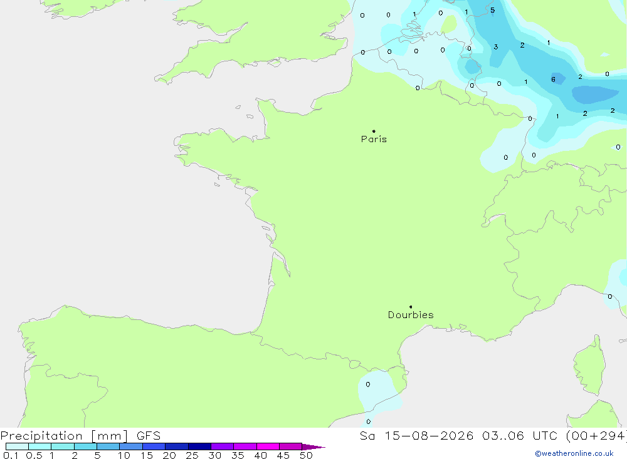Click the "(00+294)" forecast offset text
627x459 pixels.
point(596,435)
